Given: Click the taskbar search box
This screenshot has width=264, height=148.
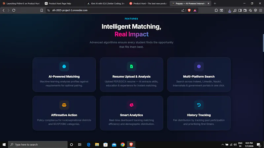Looking at the screenshot, I should pyautogui.click(x=38, y=144).
